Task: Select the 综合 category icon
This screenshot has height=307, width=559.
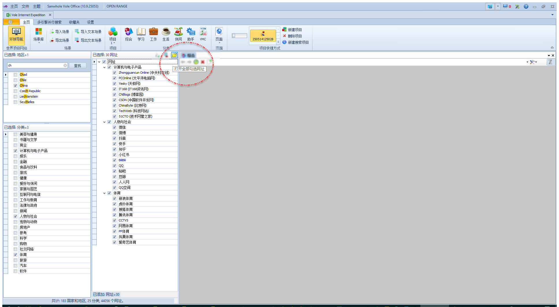Action: (x=128, y=32)
